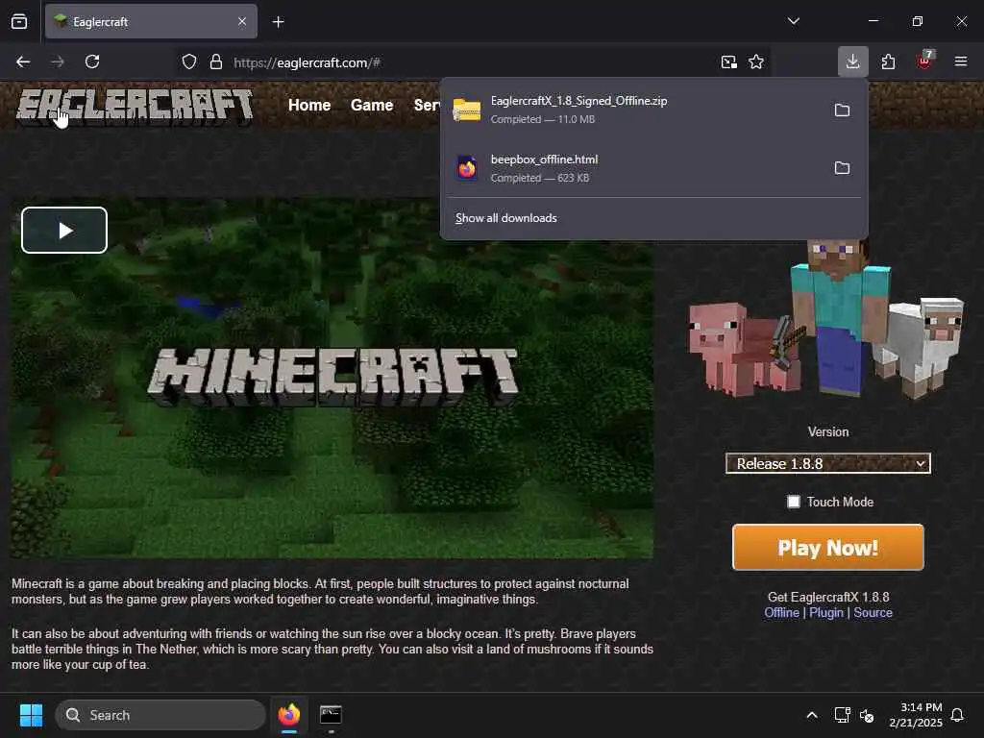Open the notifications bell icon
The image size is (984, 738).
(957, 715)
